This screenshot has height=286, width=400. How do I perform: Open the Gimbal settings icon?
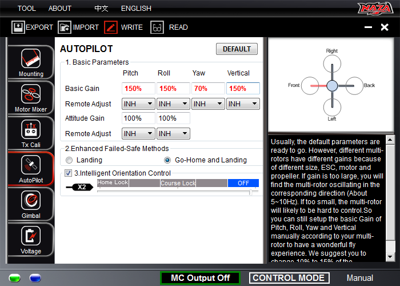coord(31,201)
